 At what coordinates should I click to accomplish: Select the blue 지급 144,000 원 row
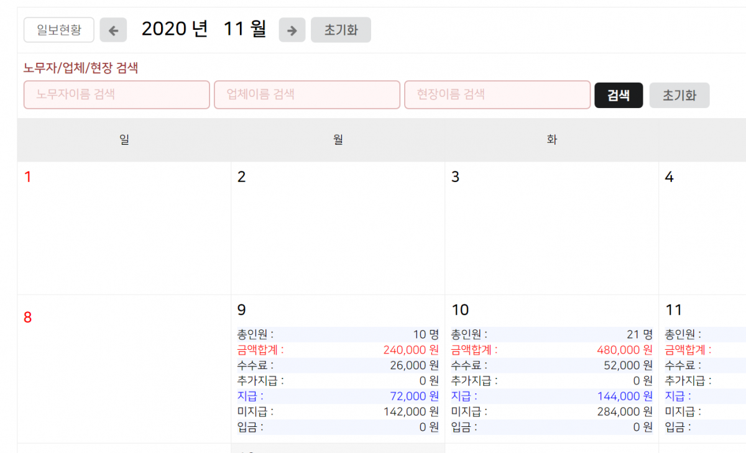pyautogui.click(x=551, y=396)
